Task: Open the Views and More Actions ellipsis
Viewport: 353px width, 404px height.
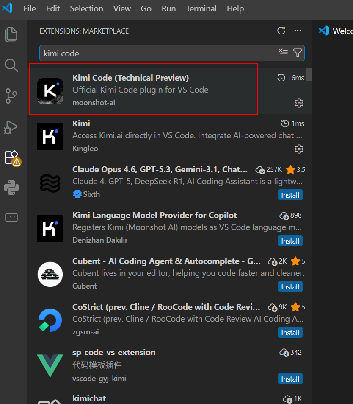Action: coord(298,31)
